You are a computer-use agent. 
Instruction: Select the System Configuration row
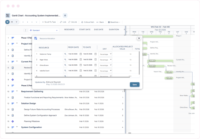click(x=65, y=127)
